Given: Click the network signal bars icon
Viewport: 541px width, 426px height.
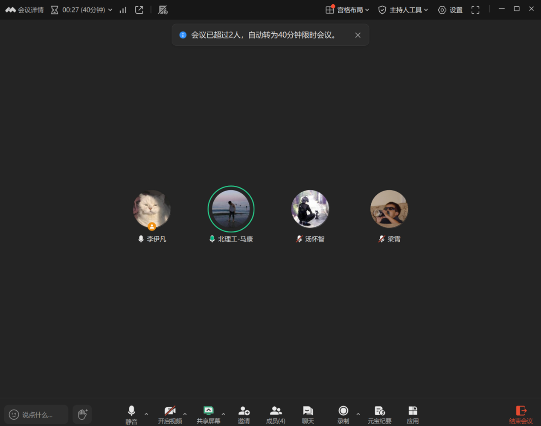Looking at the screenshot, I should (x=123, y=10).
